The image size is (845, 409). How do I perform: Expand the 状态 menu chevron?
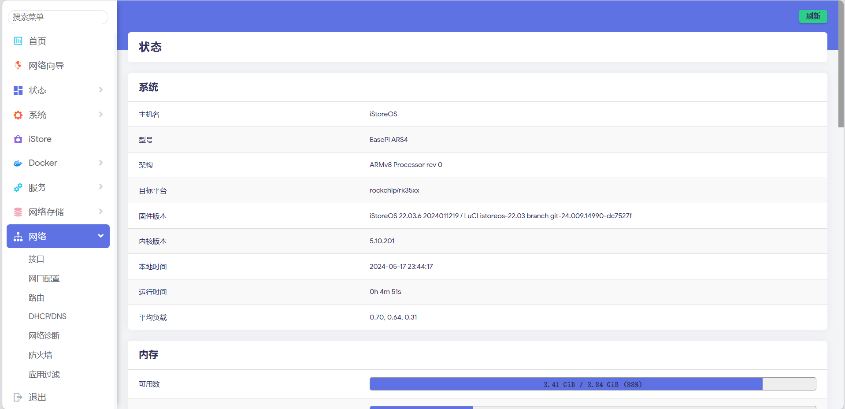pos(101,90)
